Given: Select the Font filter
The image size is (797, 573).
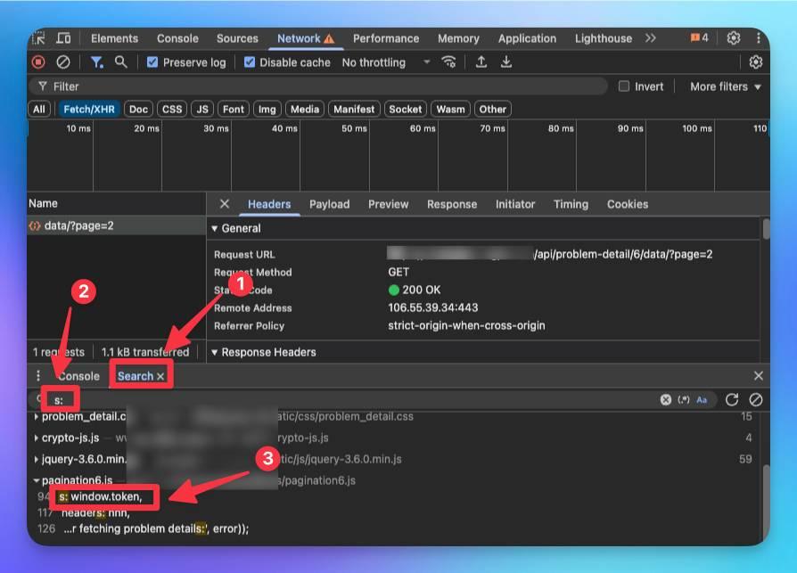Looking at the screenshot, I should (234, 110).
